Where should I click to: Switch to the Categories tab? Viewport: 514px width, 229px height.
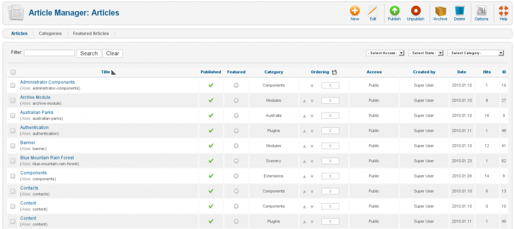coord(50,34)
